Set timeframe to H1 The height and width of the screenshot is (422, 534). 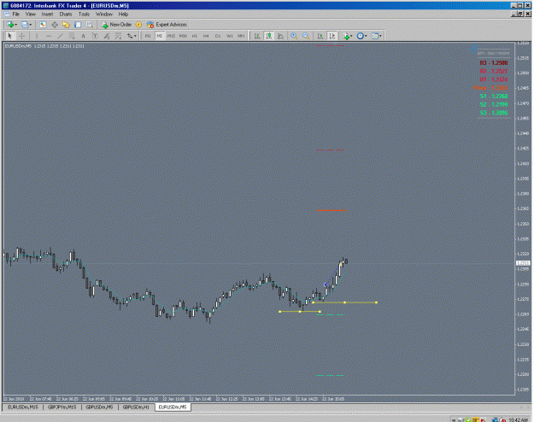coord(195,36)
